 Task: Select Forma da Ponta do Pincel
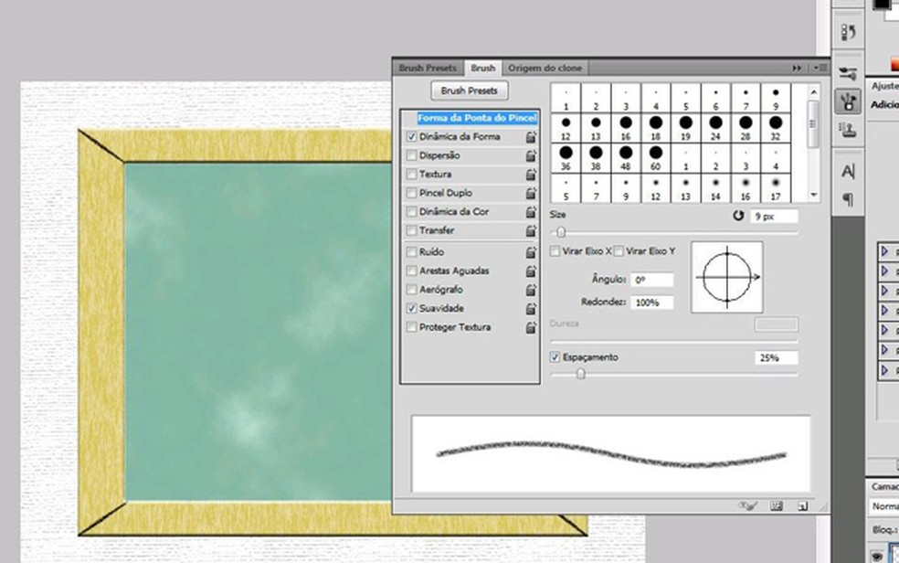pos(477,118)
